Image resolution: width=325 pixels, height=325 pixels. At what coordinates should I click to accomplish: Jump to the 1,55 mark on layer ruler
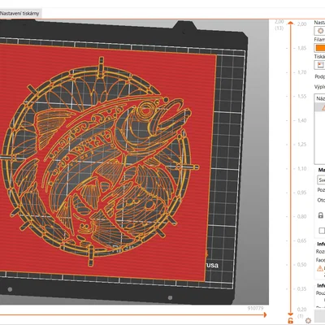(x=301, y=97)
